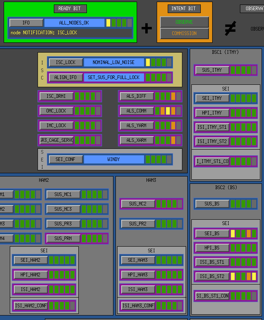Open the ISC_DRMI node
Image resolution: width=264 pixels, height=320 pixels.
point(56,96)
